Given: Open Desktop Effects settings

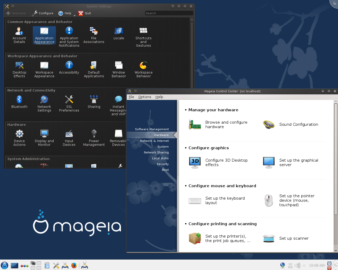Looking at the screenshot, I should 19,69.
